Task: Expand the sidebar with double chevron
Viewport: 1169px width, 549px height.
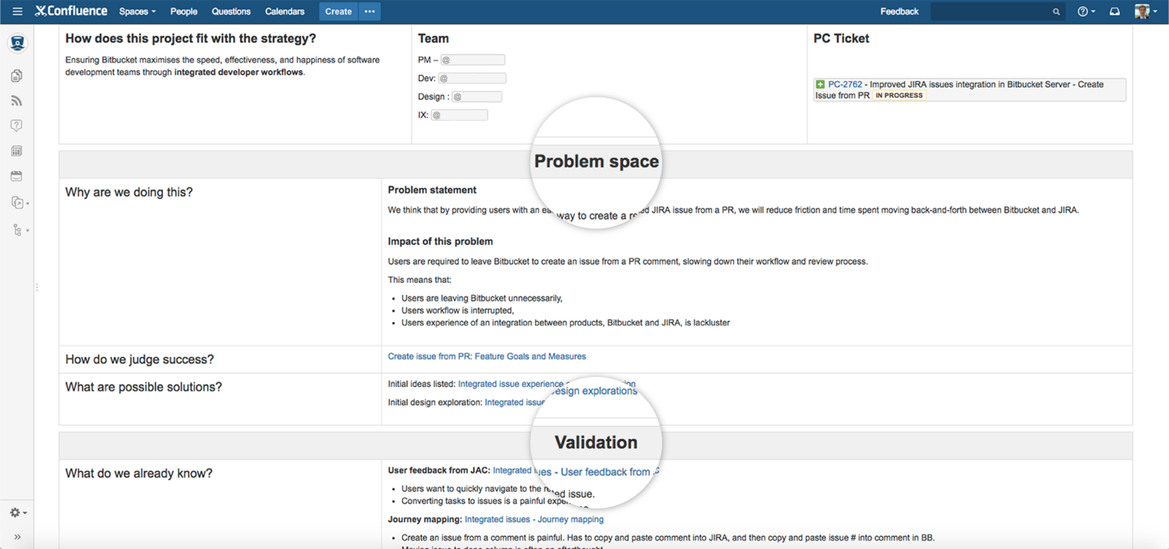Action: pos(17,537)
